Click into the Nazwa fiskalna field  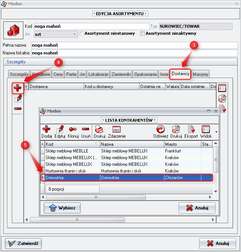(135, 53)
